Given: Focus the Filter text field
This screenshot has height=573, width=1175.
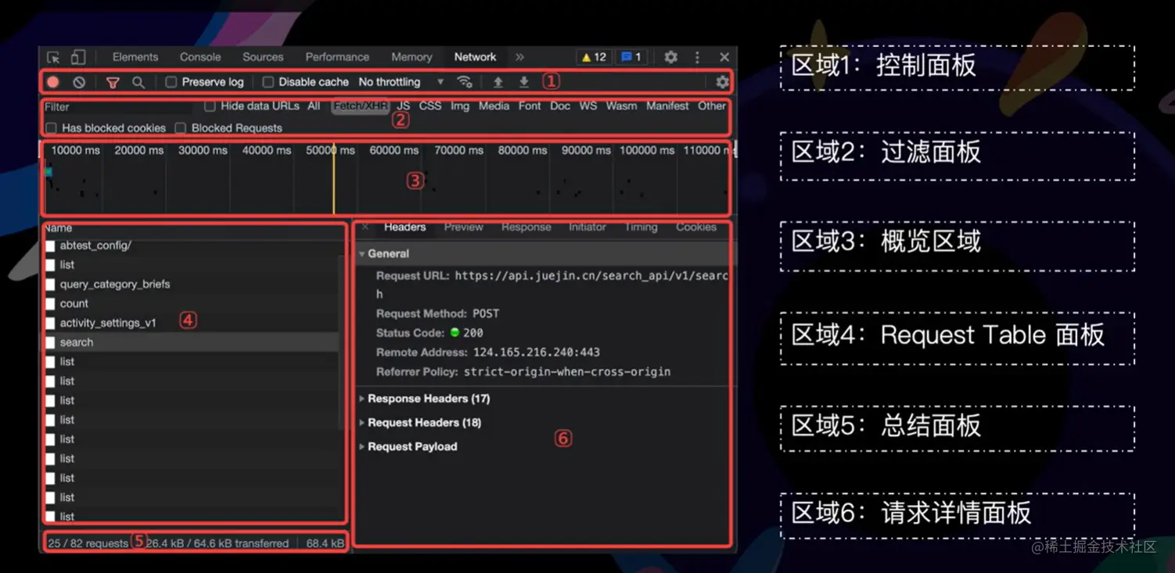Looking at the screenshot, I should point(117,107).
